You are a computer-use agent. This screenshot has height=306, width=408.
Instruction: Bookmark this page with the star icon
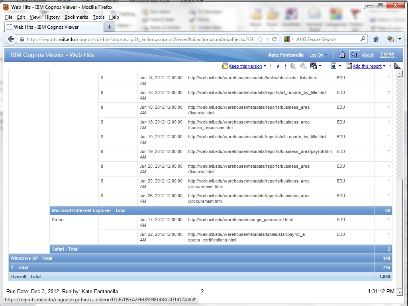[260, 39]
